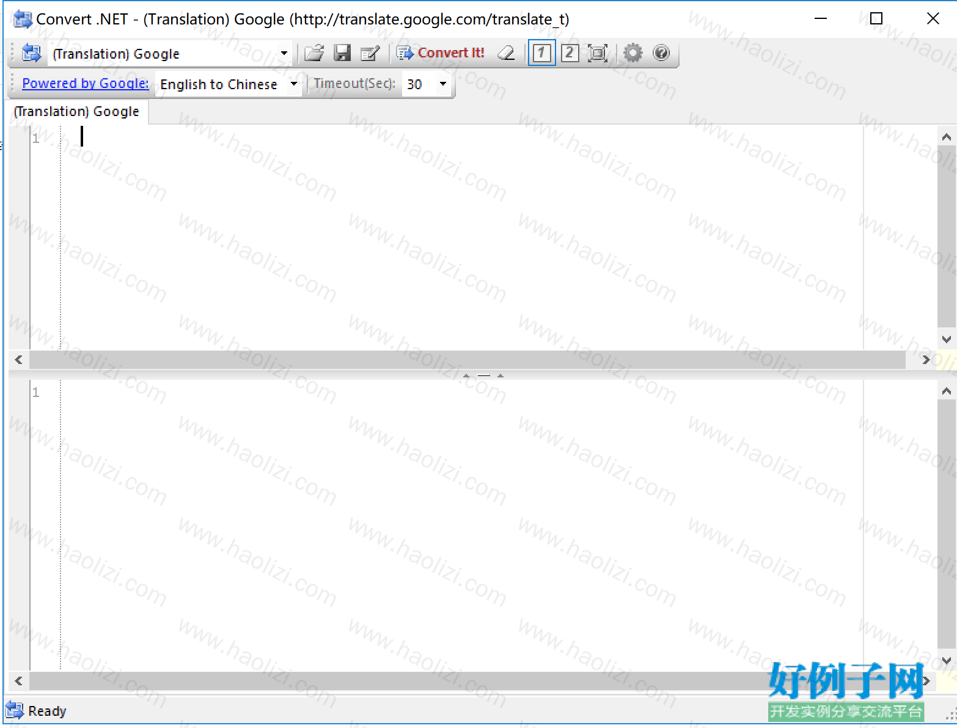Click the Timeout(Sec): label
The image size is (957, 728).
[354, 84]
